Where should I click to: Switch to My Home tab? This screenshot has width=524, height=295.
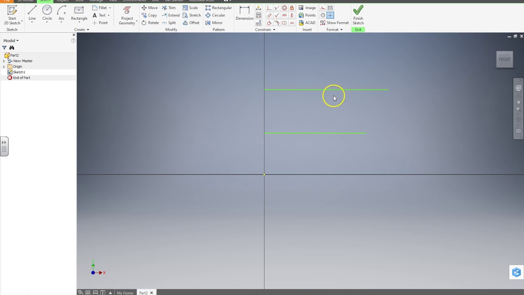[125, 293]
